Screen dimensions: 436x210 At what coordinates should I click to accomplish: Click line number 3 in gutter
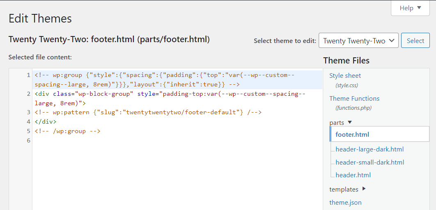(x=28, y=112)
